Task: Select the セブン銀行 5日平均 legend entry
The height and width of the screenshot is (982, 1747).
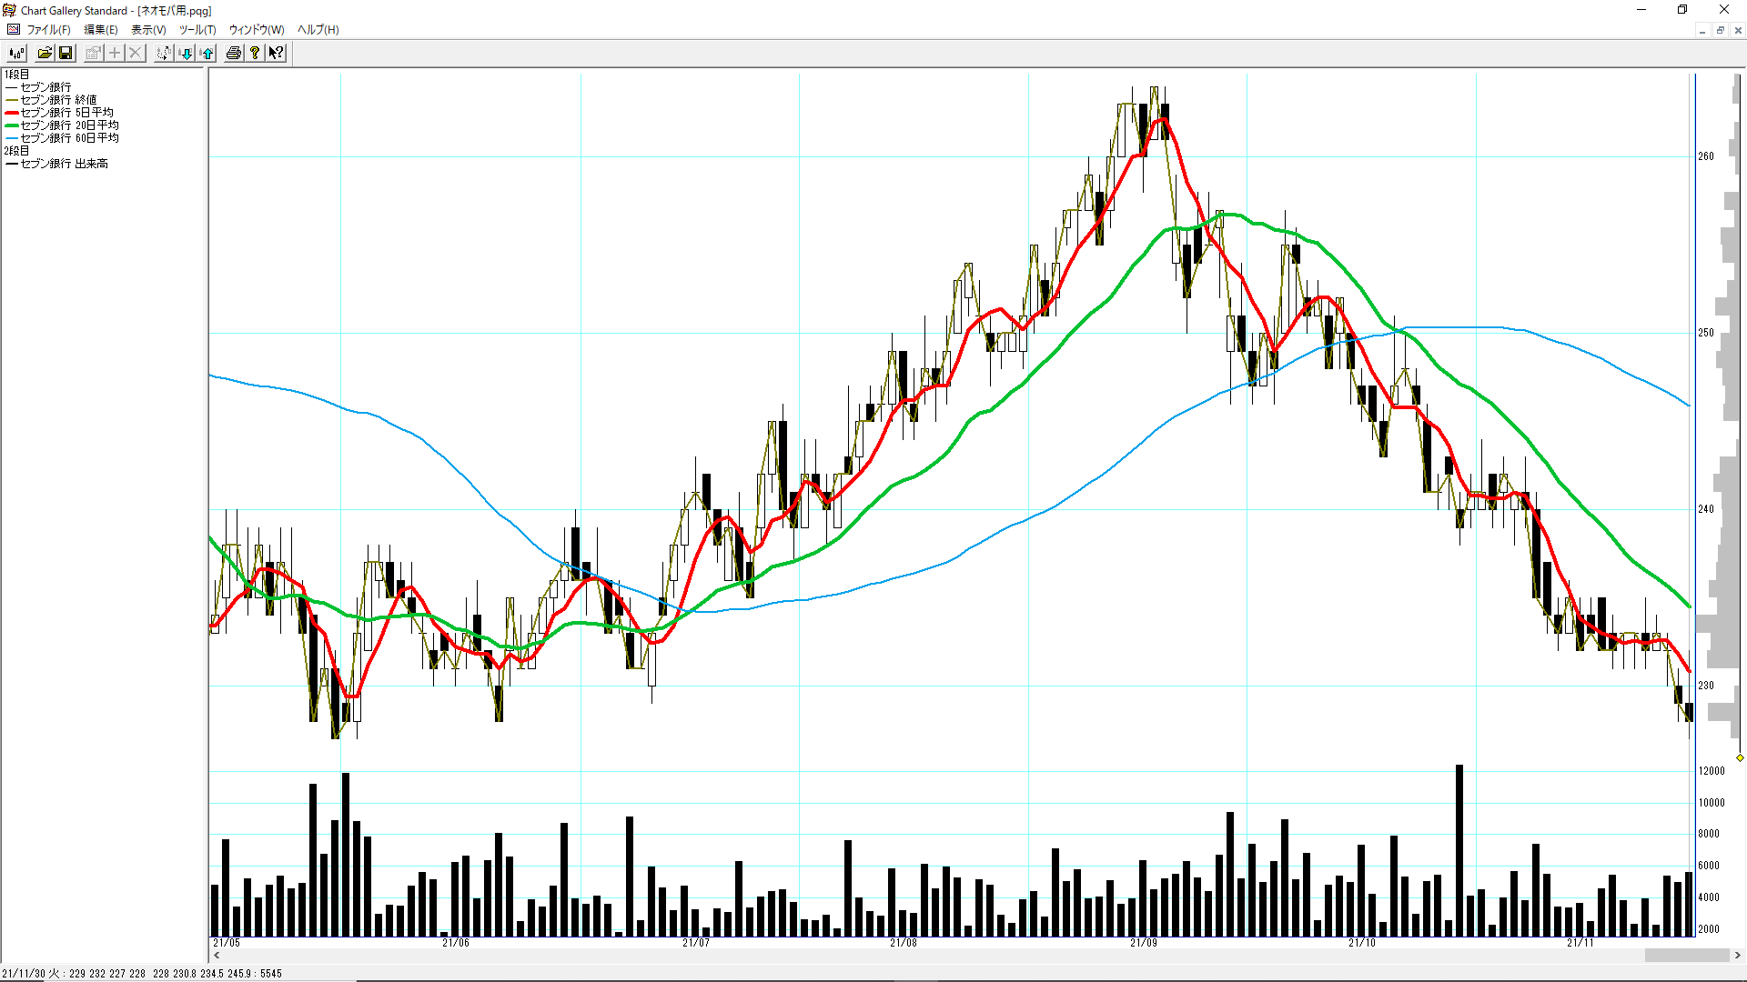Action: click(x=66, y=113)
